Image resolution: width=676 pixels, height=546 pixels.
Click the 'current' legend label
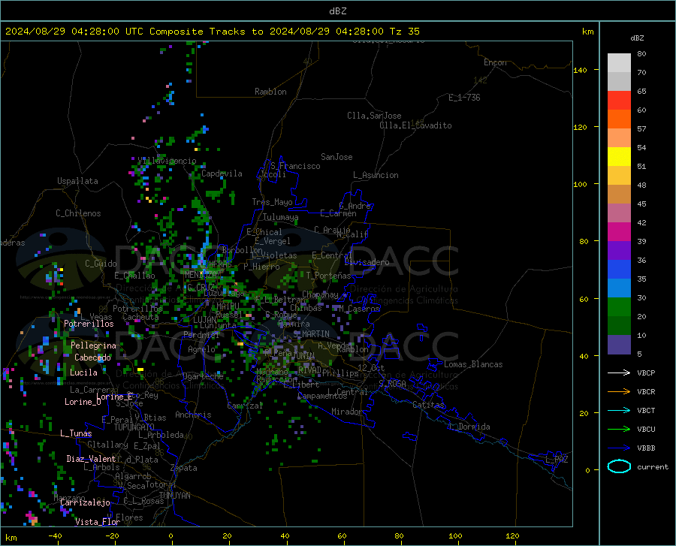click(653, 466)
